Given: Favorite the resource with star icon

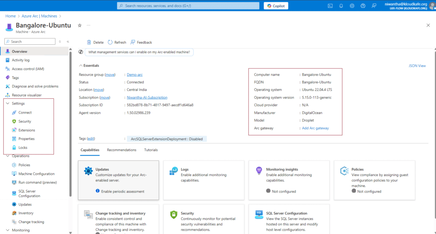Looking at the screenshot, I should (80, 26).
